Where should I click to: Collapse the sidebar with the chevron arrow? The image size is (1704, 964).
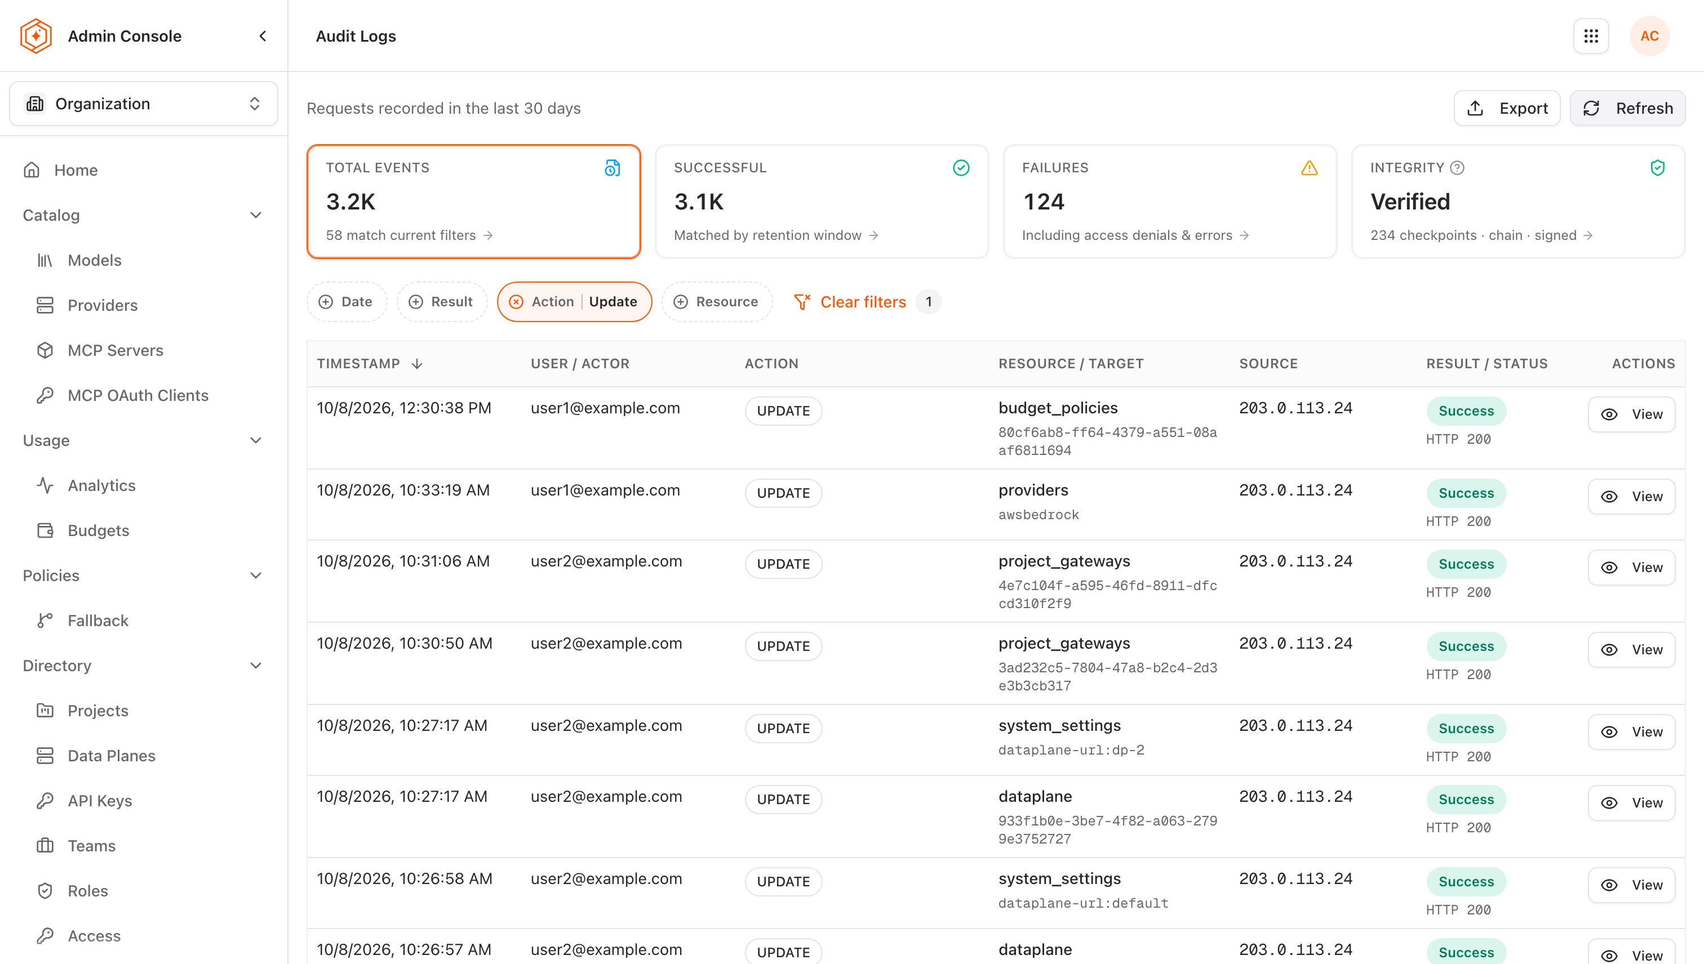263,35
